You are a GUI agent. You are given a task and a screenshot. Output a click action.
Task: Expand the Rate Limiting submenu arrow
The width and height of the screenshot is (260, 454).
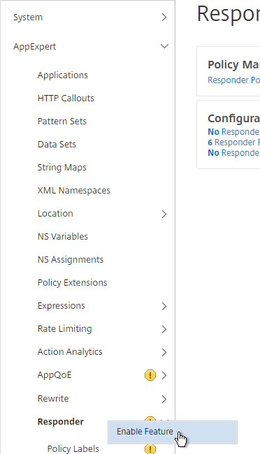tap(164, 329)
